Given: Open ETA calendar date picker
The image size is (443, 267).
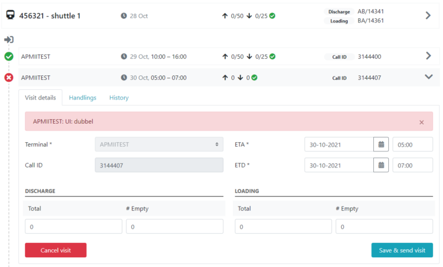Looking at the screenshot, I should click(381, 144).
